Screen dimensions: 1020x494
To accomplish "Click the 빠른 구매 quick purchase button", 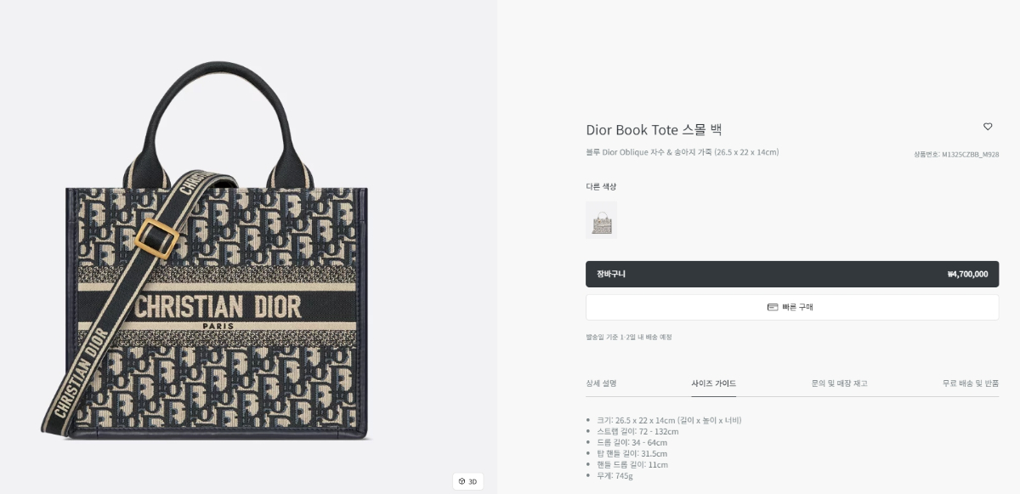I will point(792,307).
